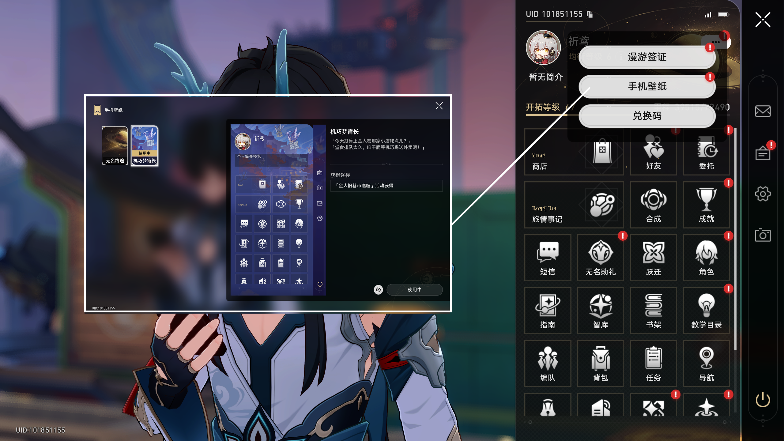
Task: Select 漫游签证 from the popup menu
Action: (x=647, y=57)
